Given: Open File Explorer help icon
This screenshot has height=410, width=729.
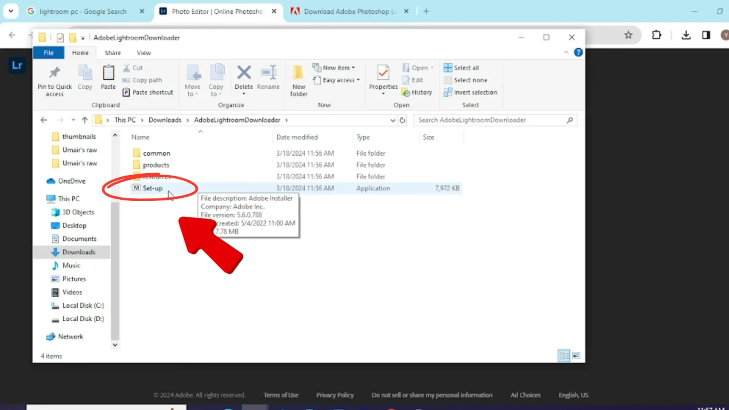Looking at the screenshot, I should [x=578, y=53].
